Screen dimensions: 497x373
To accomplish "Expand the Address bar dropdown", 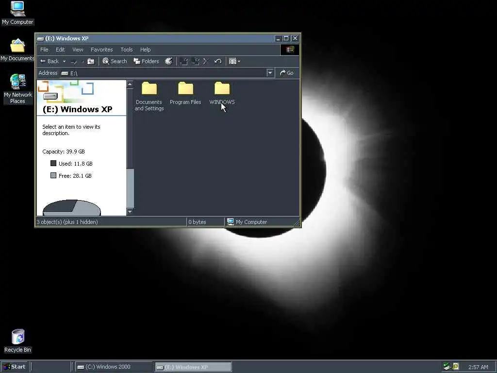I will (x=270, y=73).
